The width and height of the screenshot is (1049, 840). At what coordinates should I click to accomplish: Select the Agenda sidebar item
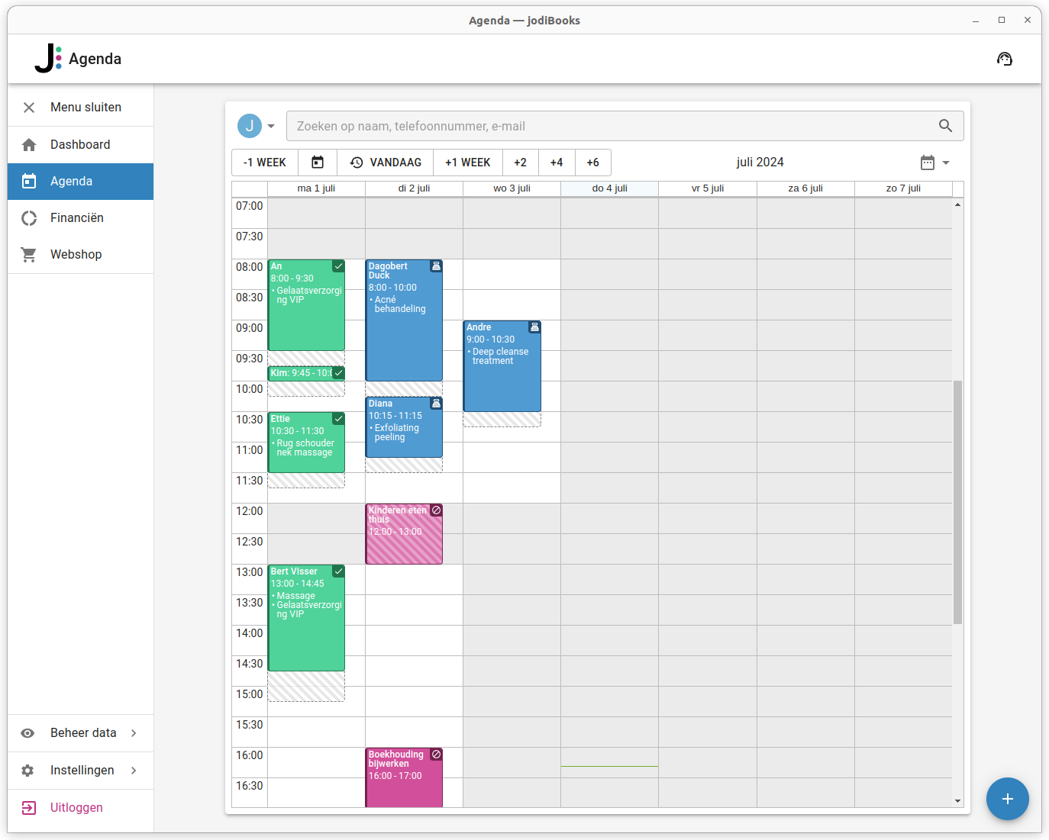80,182
